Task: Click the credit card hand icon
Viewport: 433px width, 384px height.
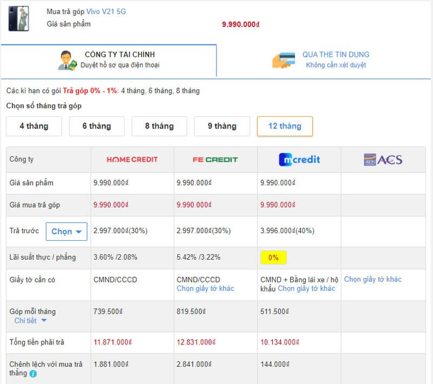Action: coord(283,60)
